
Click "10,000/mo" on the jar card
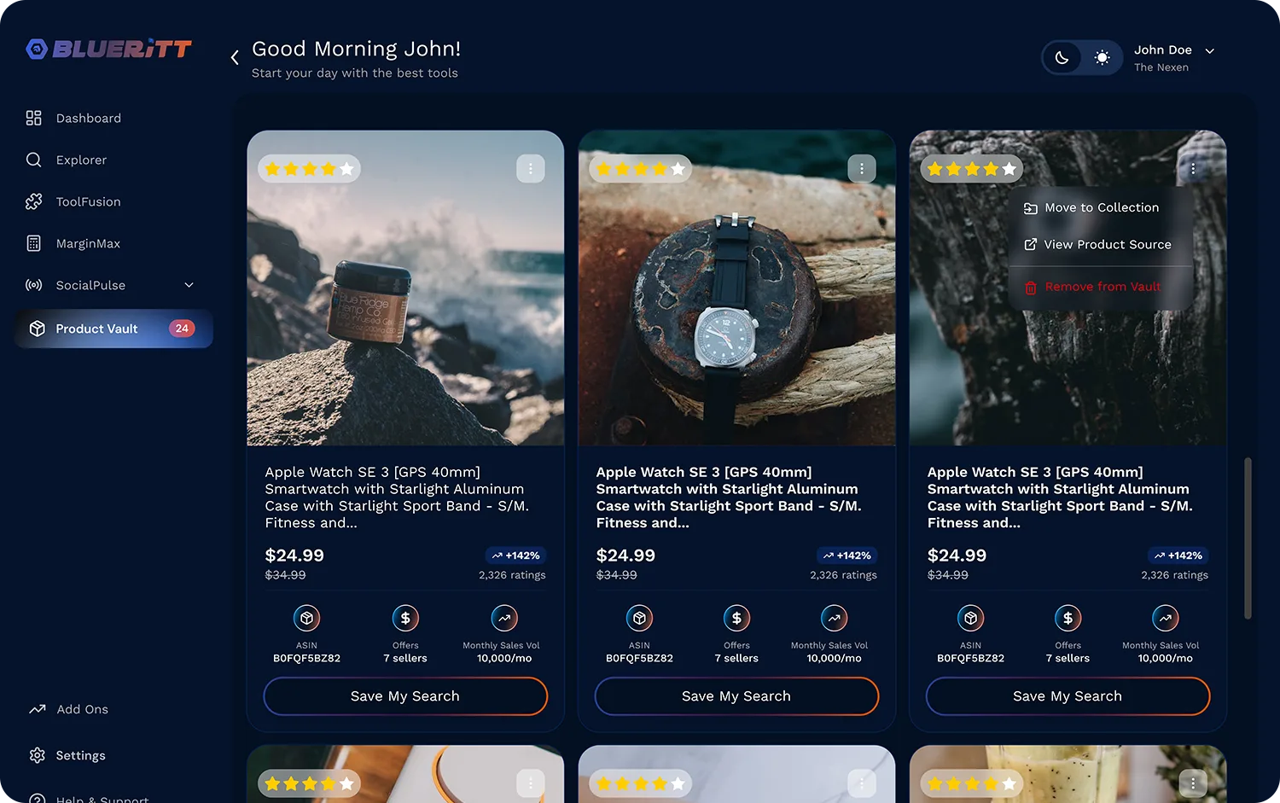tap(504, 659)
